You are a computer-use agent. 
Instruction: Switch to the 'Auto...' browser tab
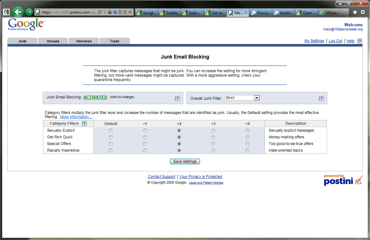tap(192, 13)
